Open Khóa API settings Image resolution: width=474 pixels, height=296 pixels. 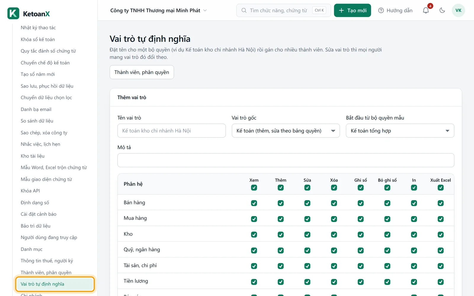(30, 191)
